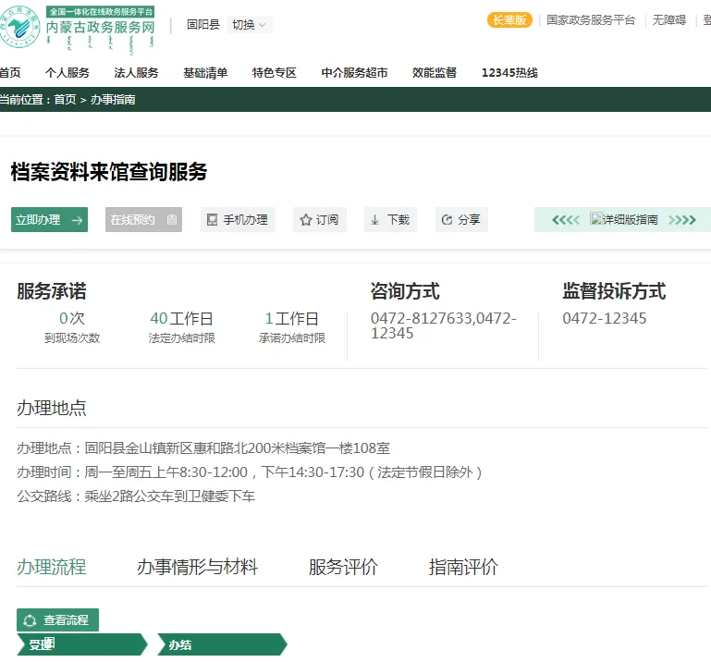Click the star icon for 订阅
Viewport: 711px width, 662px height.
(x=305, y=220)
